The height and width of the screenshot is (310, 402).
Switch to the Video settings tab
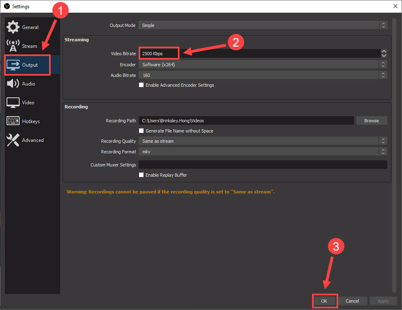[29, 102]
